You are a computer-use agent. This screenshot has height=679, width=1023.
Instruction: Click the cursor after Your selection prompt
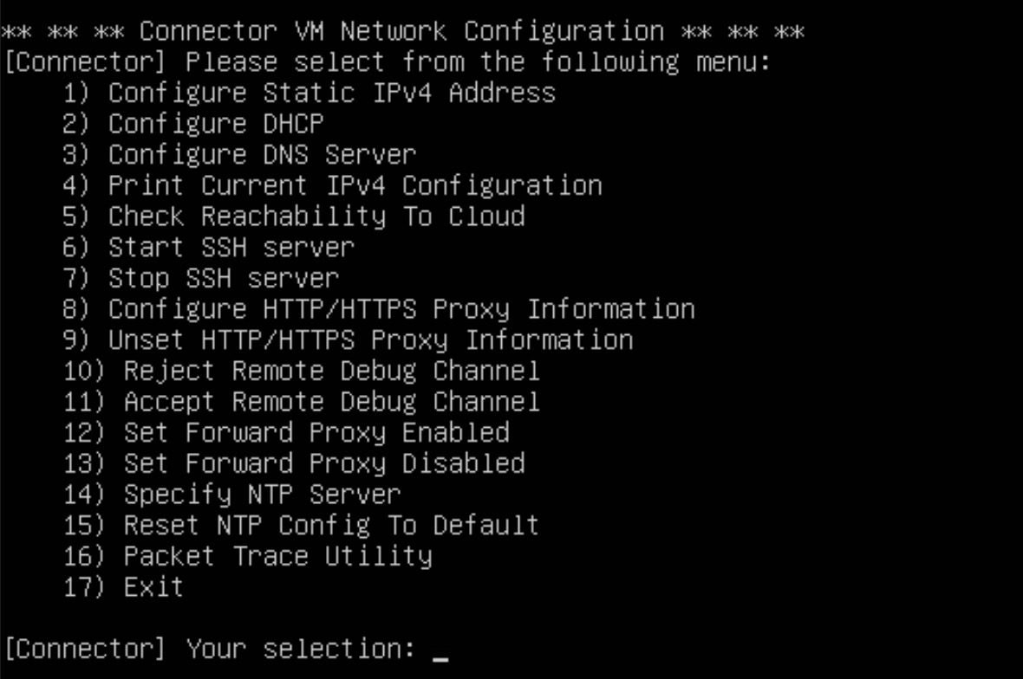click(440, 650)
